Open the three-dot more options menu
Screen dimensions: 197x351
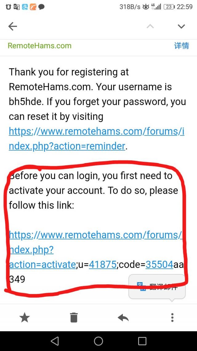pyautogui.click(x=172, y=317)
